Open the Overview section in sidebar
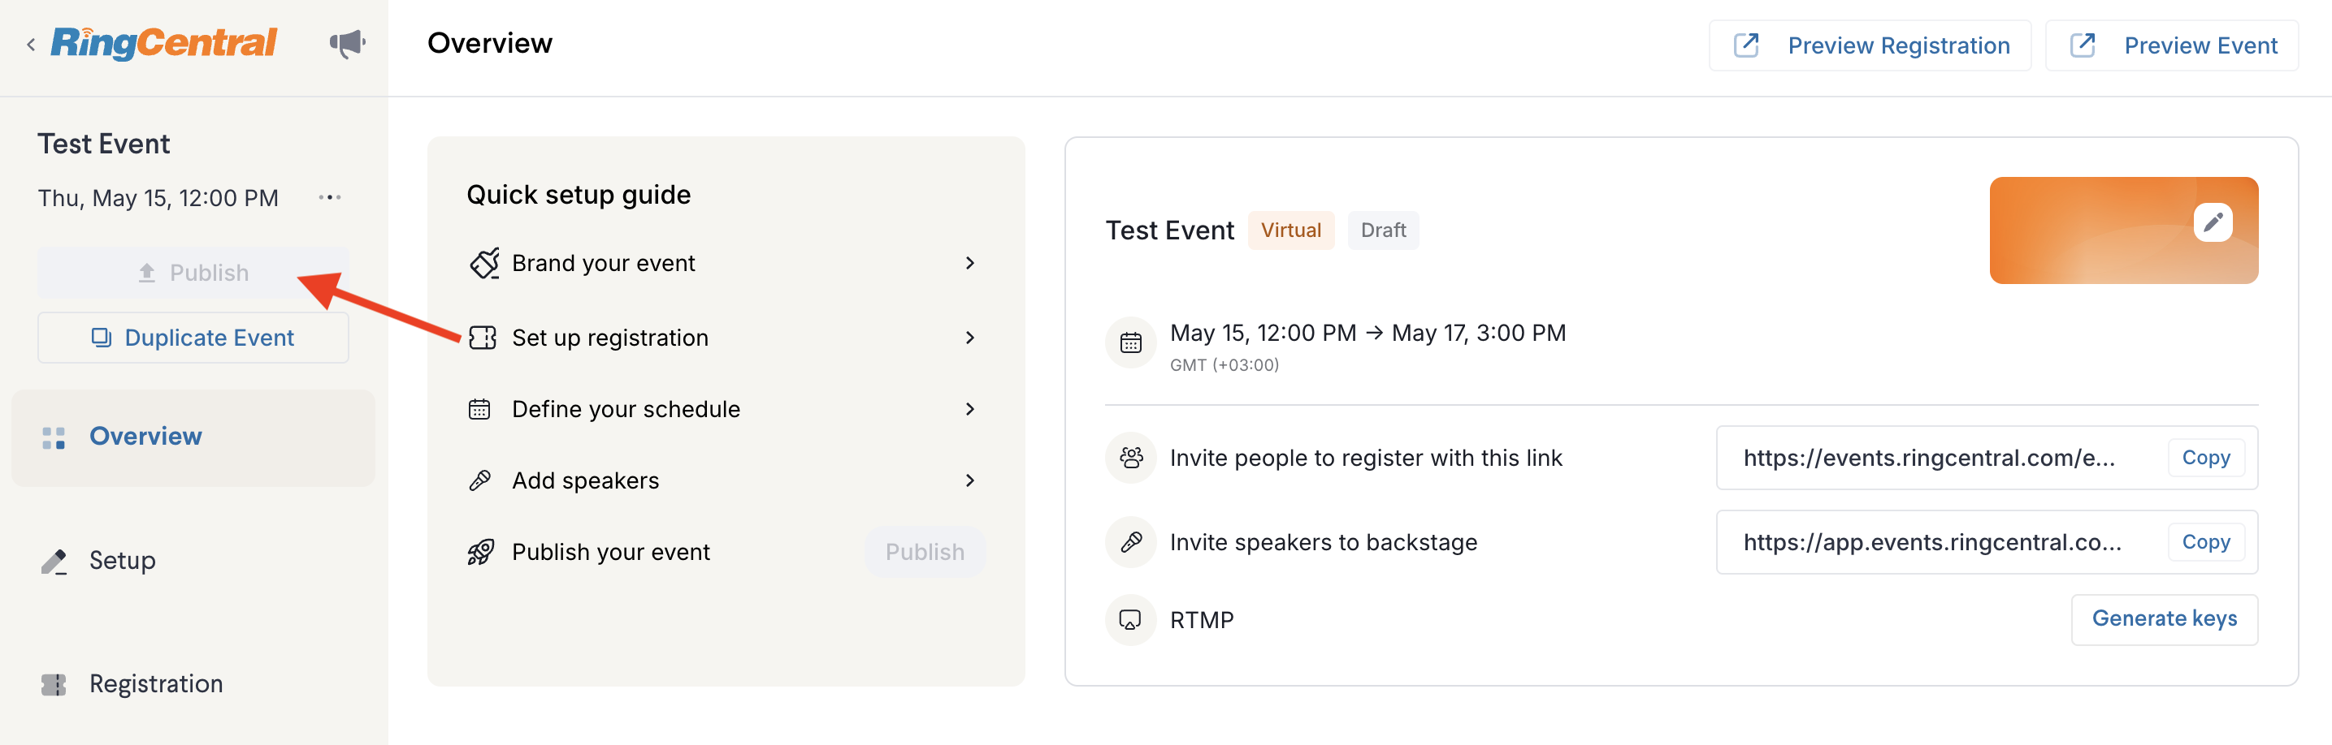 coord(193,437)
